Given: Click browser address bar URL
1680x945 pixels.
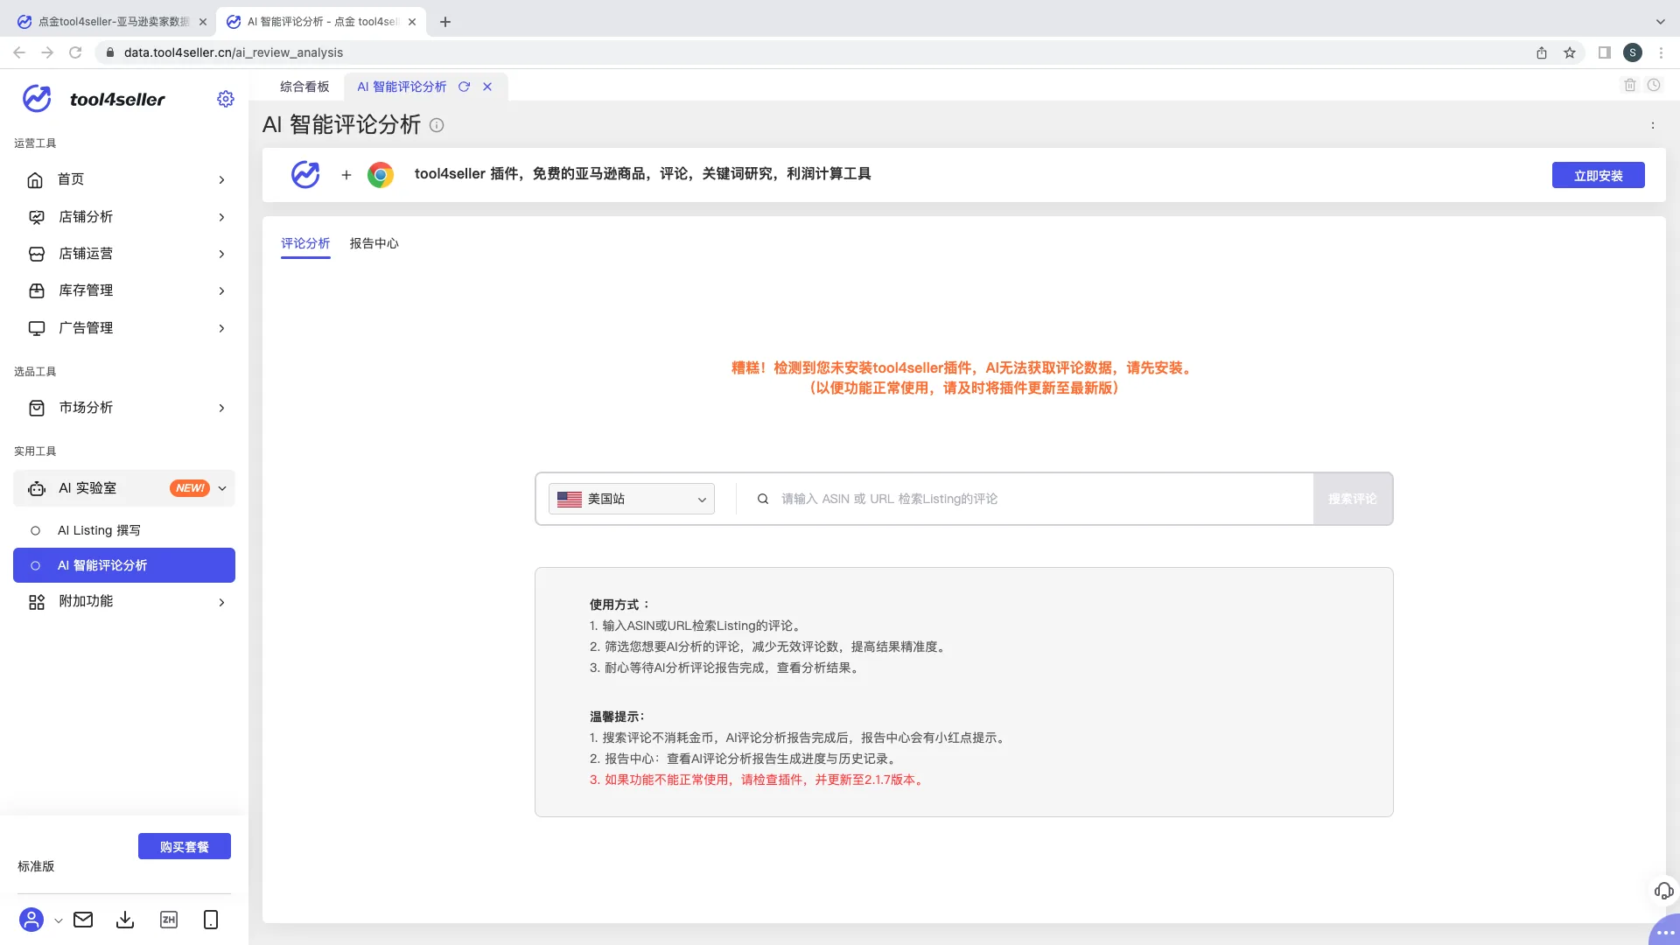Looking at the screenshot, I should (234, 52).
